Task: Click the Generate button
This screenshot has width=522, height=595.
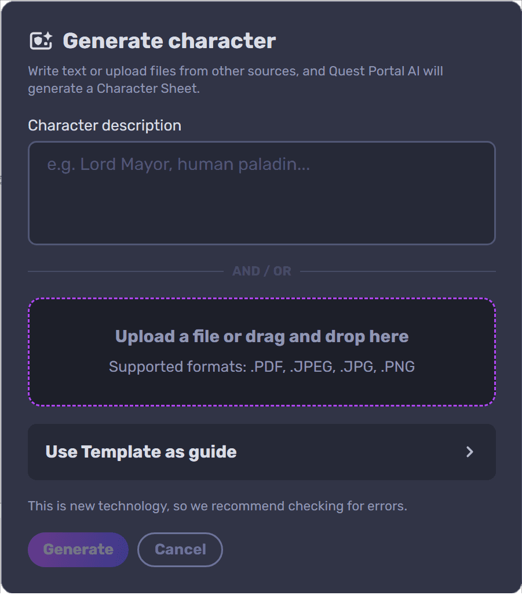Action: click(78, 549)
